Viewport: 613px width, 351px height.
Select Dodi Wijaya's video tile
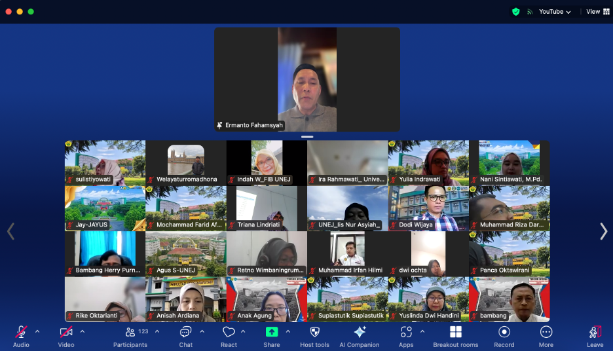(x=428, y=208)
